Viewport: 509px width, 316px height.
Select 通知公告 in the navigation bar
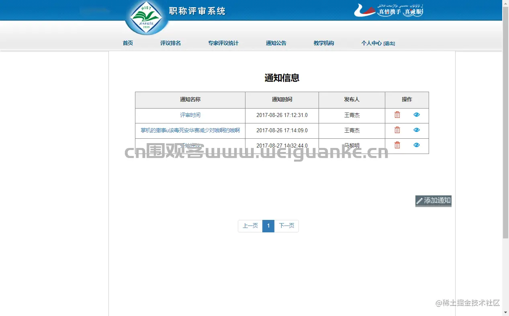[276, 43]
